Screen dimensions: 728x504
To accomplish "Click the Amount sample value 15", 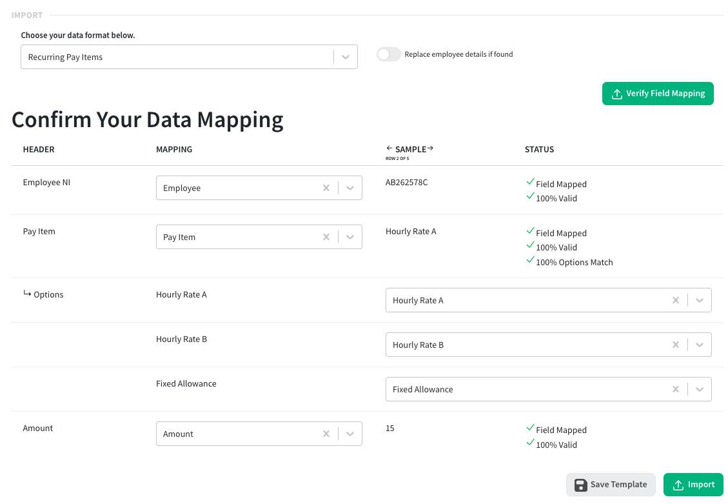I will point(390,428).
